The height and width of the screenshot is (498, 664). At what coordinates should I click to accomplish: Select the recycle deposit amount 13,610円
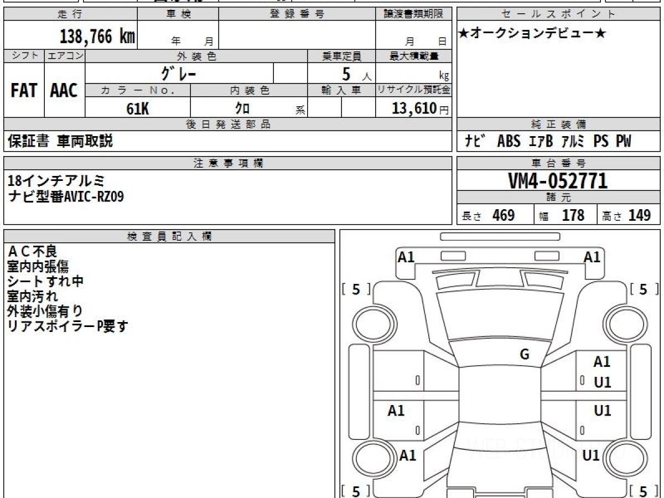(420, 108)
